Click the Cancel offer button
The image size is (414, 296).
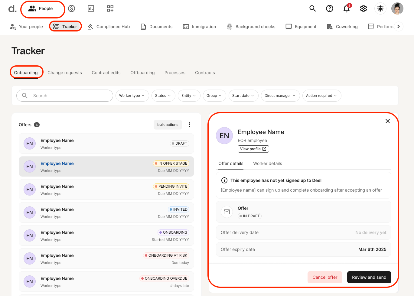pyautogui.click(x=325, y=277)
